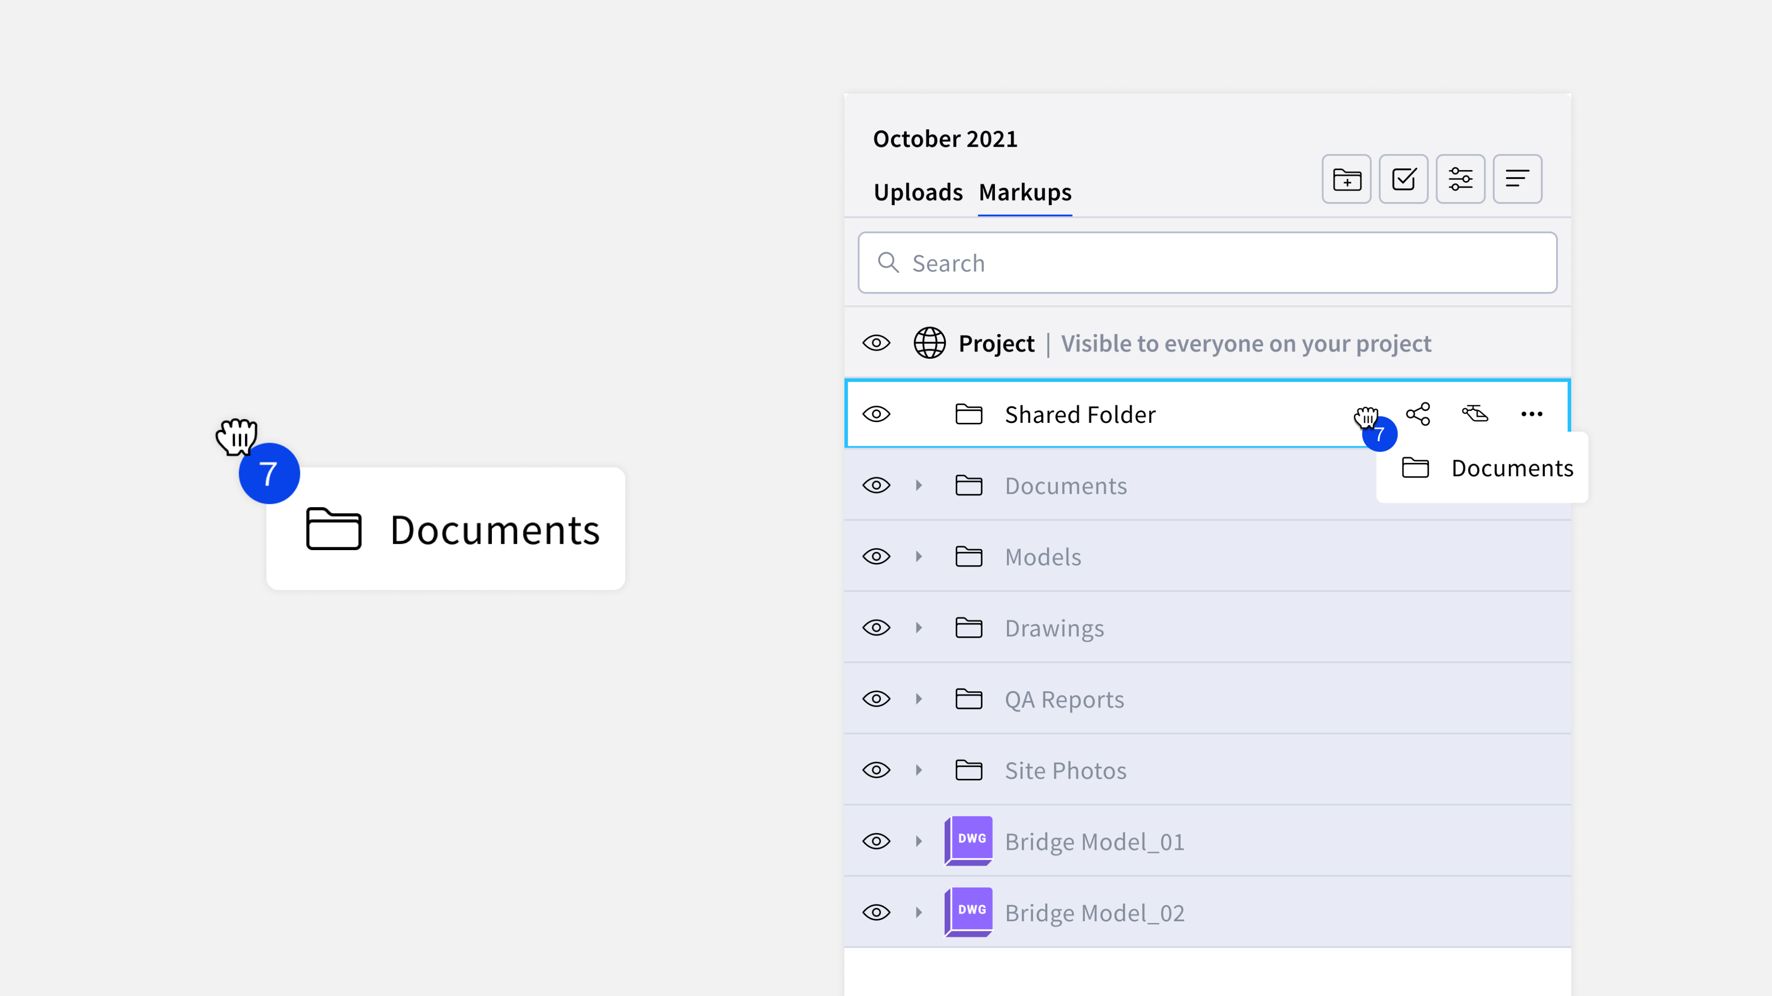This screenshot has width=1772, height=996.
Task: Click the Site Photos folder icon
Action: point(969,770)
